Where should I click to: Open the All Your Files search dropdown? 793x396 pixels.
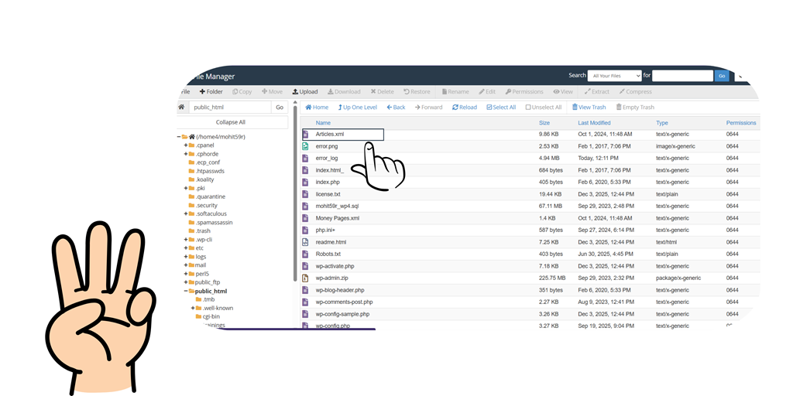[614, 76]
